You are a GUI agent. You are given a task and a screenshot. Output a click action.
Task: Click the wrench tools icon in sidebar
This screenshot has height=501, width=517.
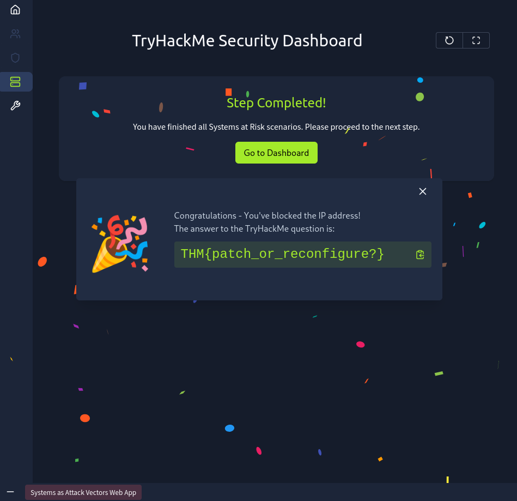click(x=15, y=106)
